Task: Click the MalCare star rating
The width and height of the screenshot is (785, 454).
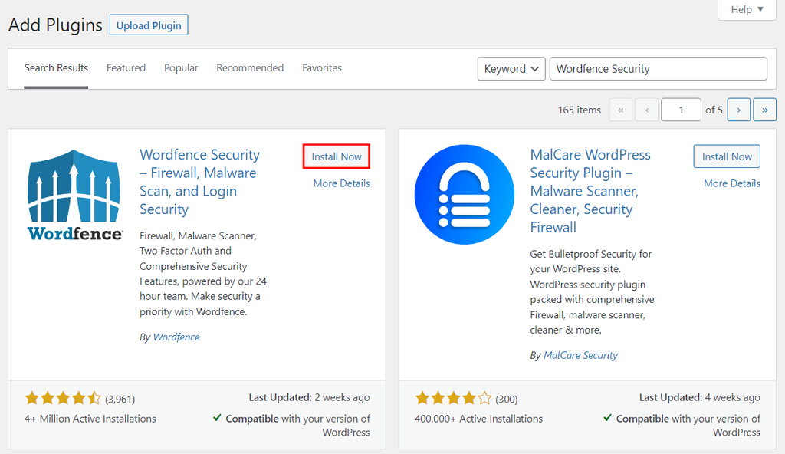Action: tap(454, 398)
